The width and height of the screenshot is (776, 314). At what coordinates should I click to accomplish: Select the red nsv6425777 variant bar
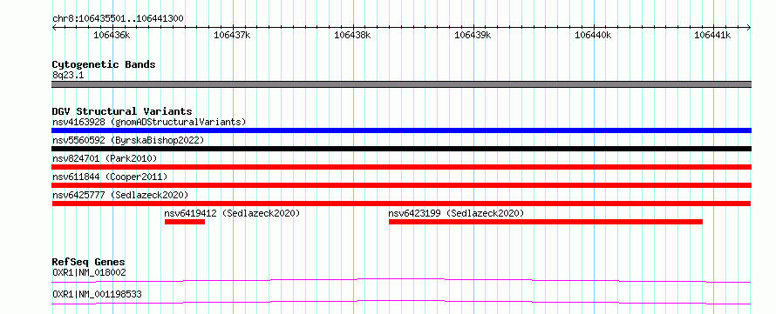click(x=401, y=204)
